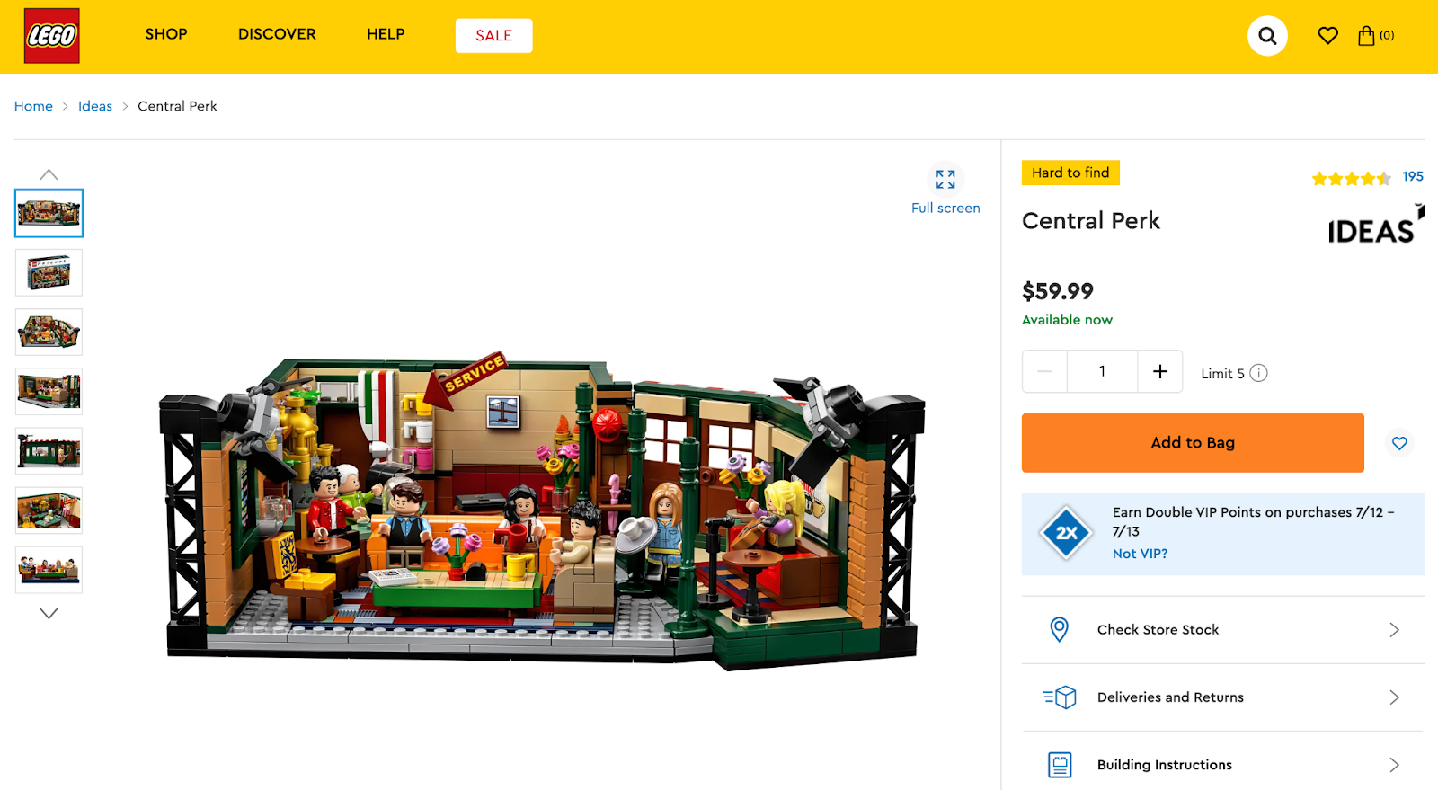The image size is (1438, 790).
Task: Add Central Perk to wishlist heart toggle
Action: (x=1399, y=443)
